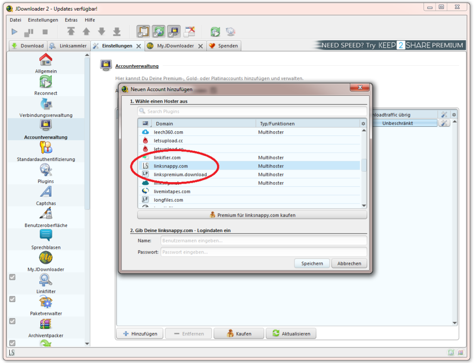Viewport: 474px width, 363px height.
Task: Switch to the Download tab
Action: click(x=28, y=46)
